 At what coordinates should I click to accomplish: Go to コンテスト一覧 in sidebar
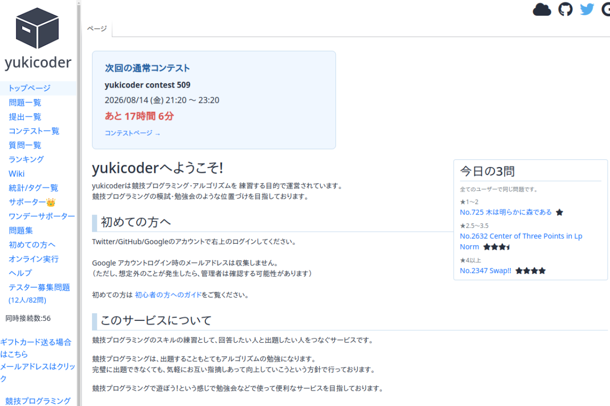(x=34, y=131)
